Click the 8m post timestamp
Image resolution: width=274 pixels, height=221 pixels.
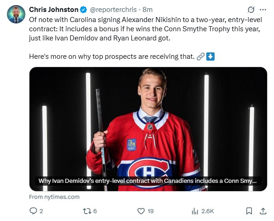[x=147, y=10]
